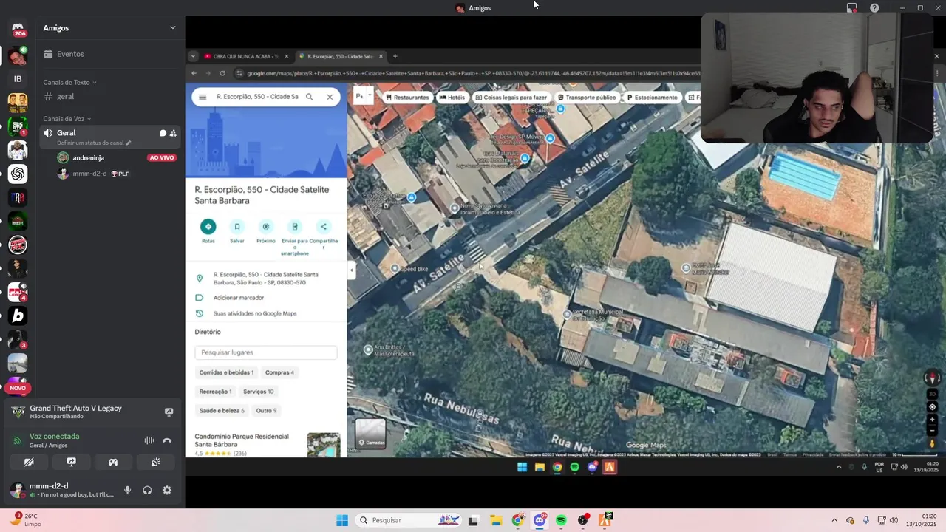
Task: Open the Windows Start button
Action: pyautogui.click(x=342, y=520)
